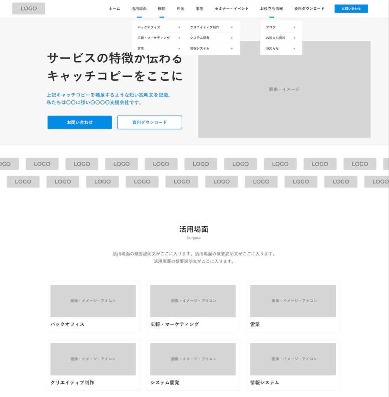Expand the お役立ち情報 navigation menu
Screen dimensions: 389x397
[271, 9]
